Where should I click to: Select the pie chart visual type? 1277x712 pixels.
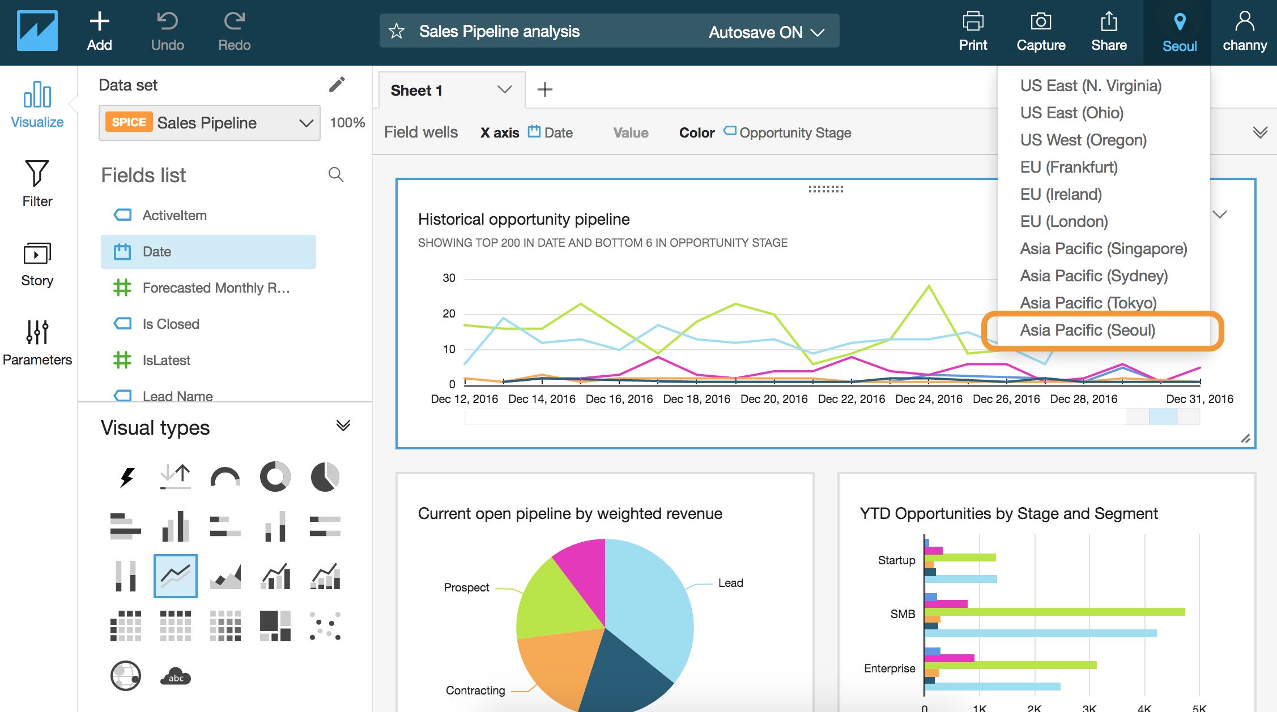tap(325, 477)
